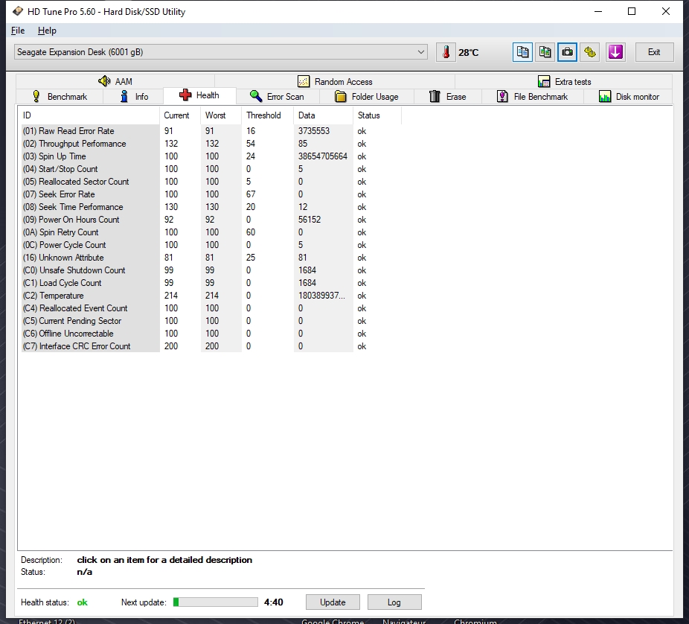
Task: Click the copy text to clipboard icon
Action: coord(523,52)
